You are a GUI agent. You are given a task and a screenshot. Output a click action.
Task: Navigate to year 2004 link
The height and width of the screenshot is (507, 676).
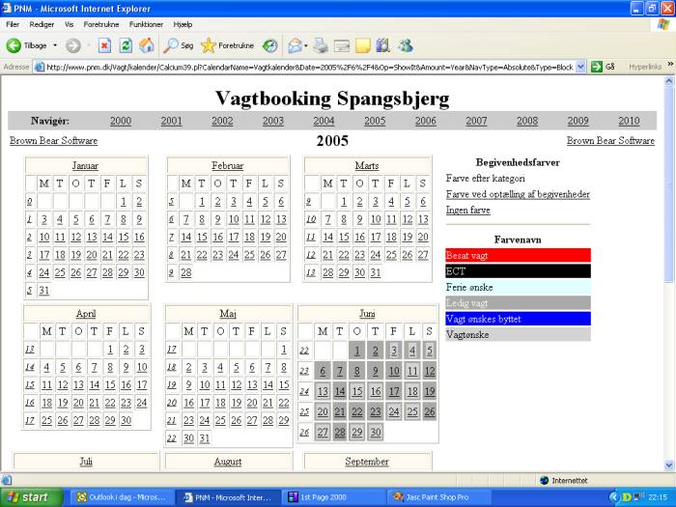coord(324,121)
